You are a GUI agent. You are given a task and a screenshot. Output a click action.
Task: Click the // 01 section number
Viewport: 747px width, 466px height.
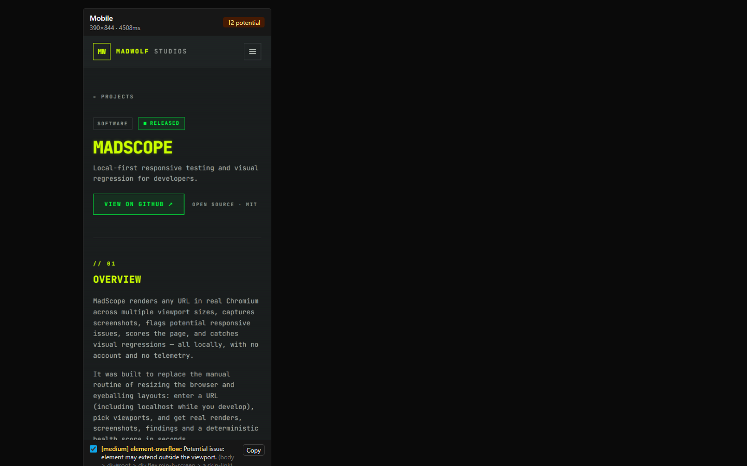[104, 264]
